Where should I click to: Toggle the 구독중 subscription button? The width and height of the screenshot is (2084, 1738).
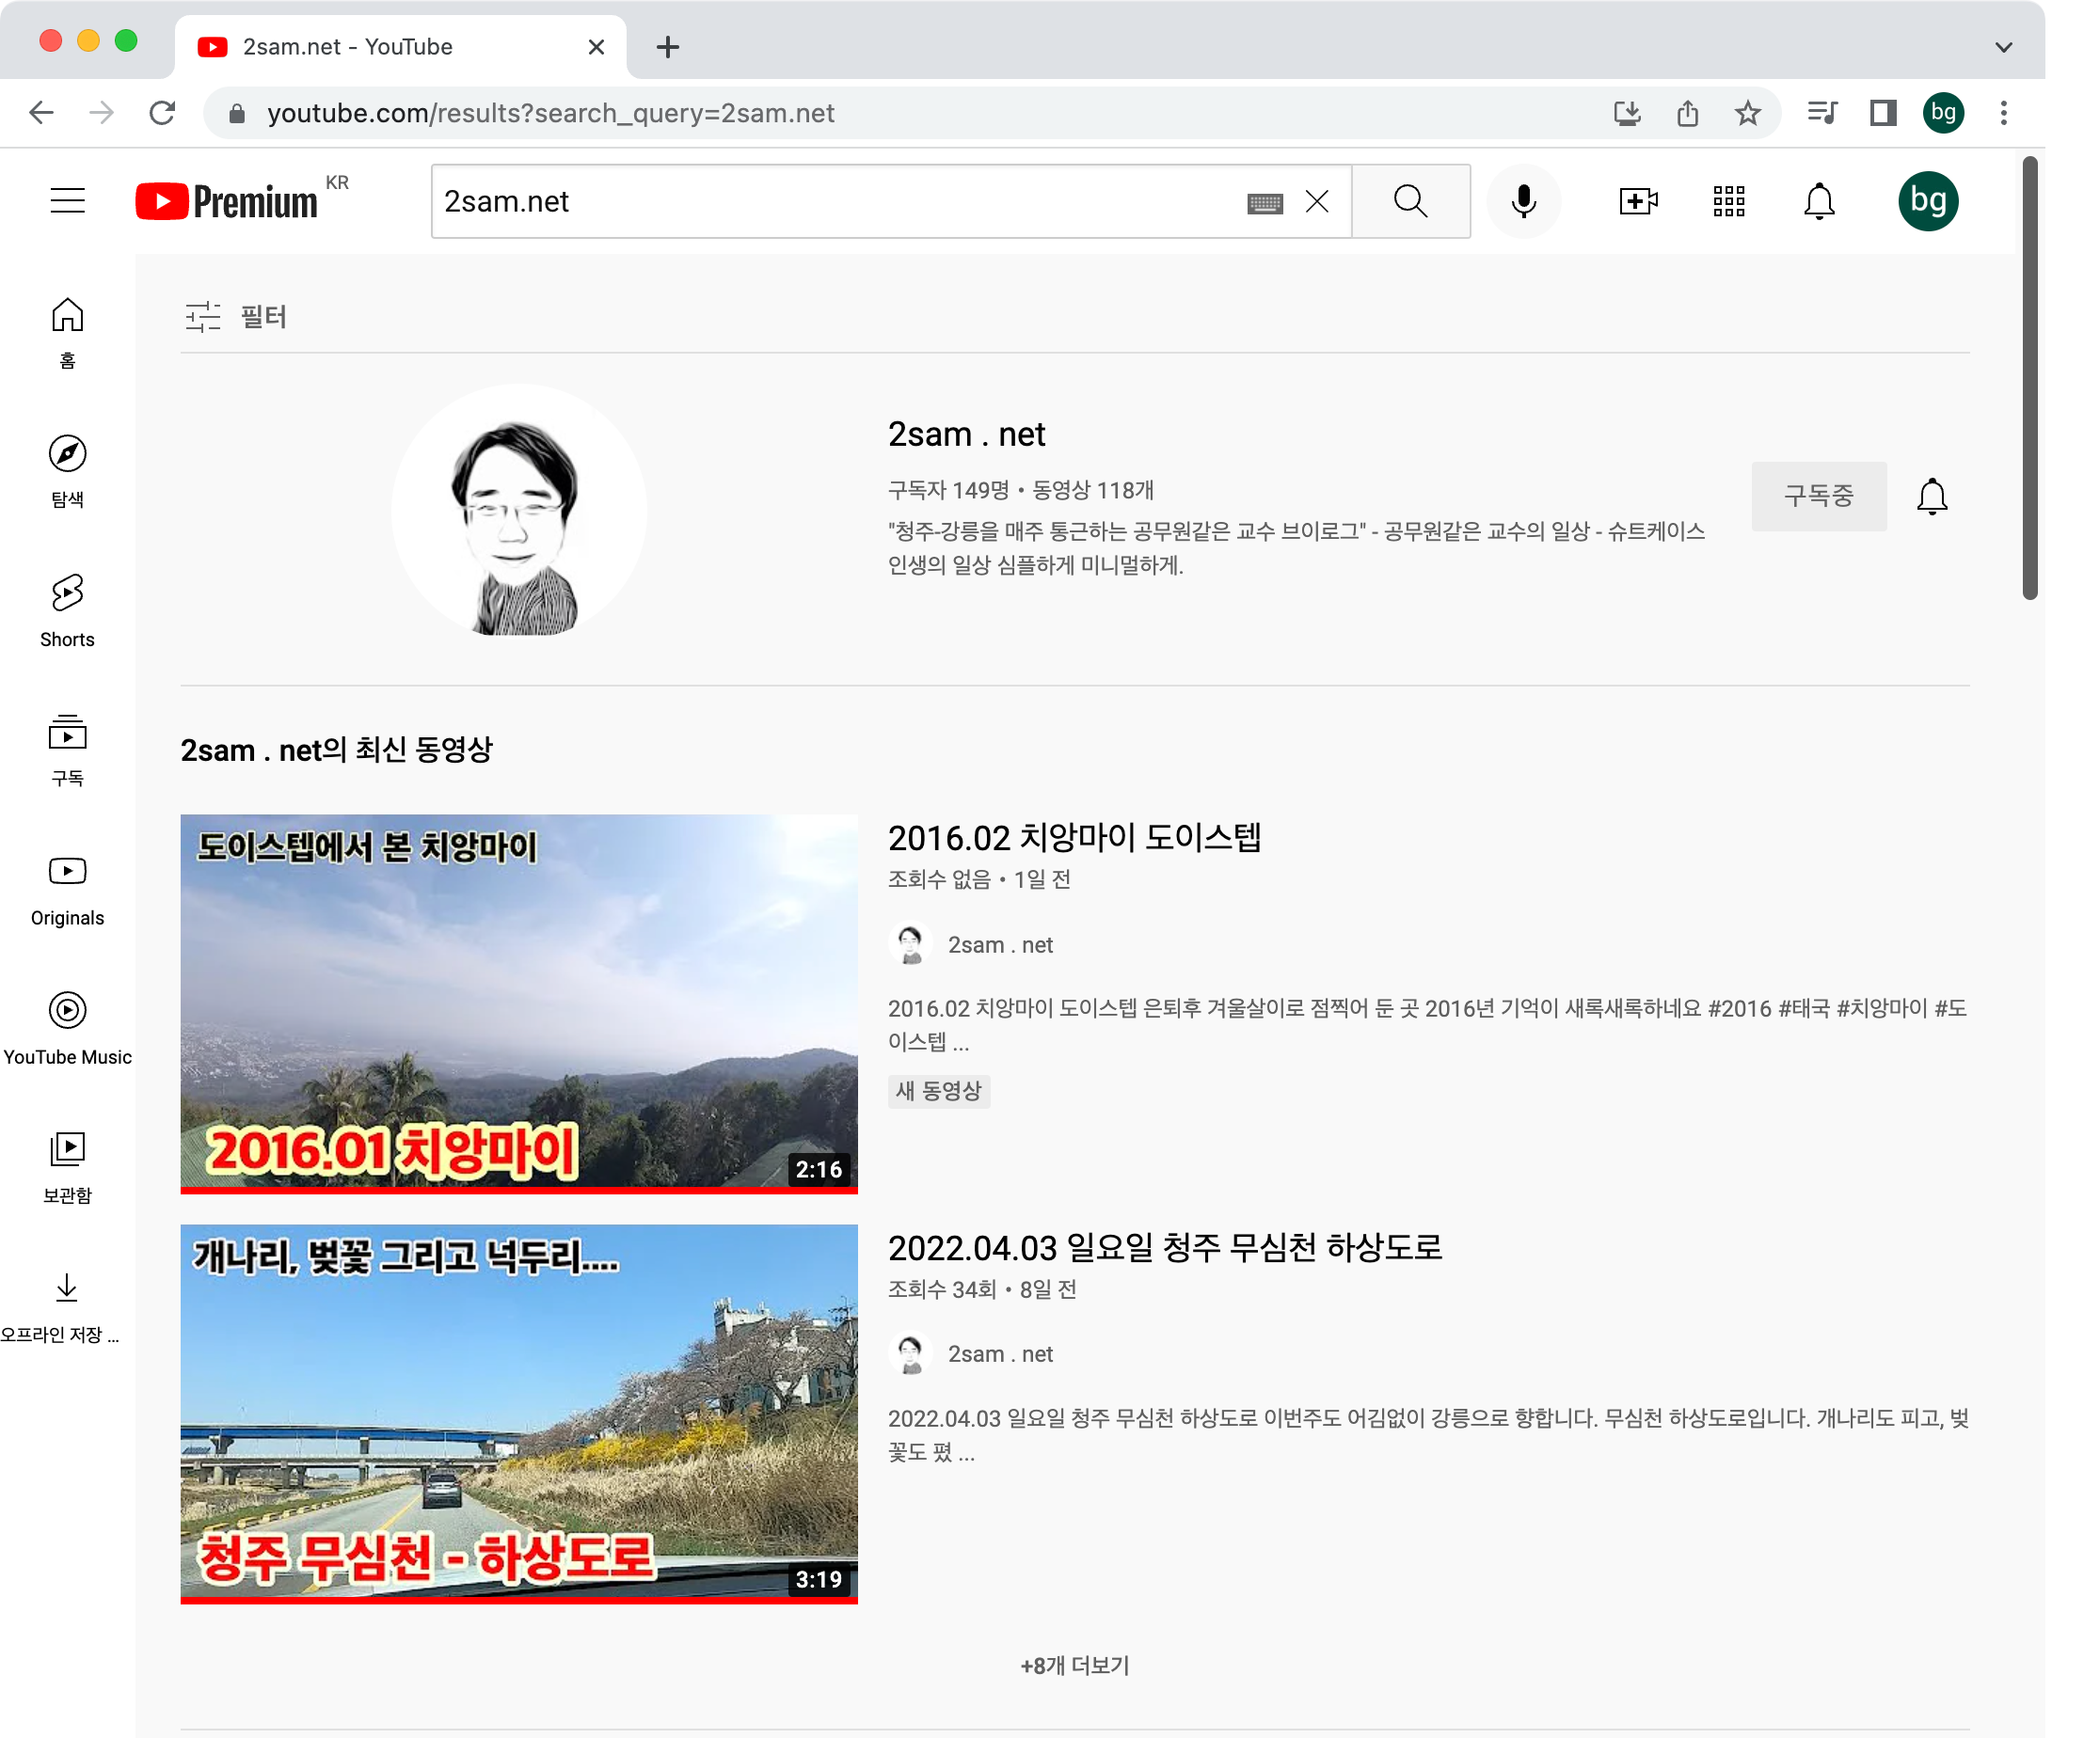coord(1818,496)
